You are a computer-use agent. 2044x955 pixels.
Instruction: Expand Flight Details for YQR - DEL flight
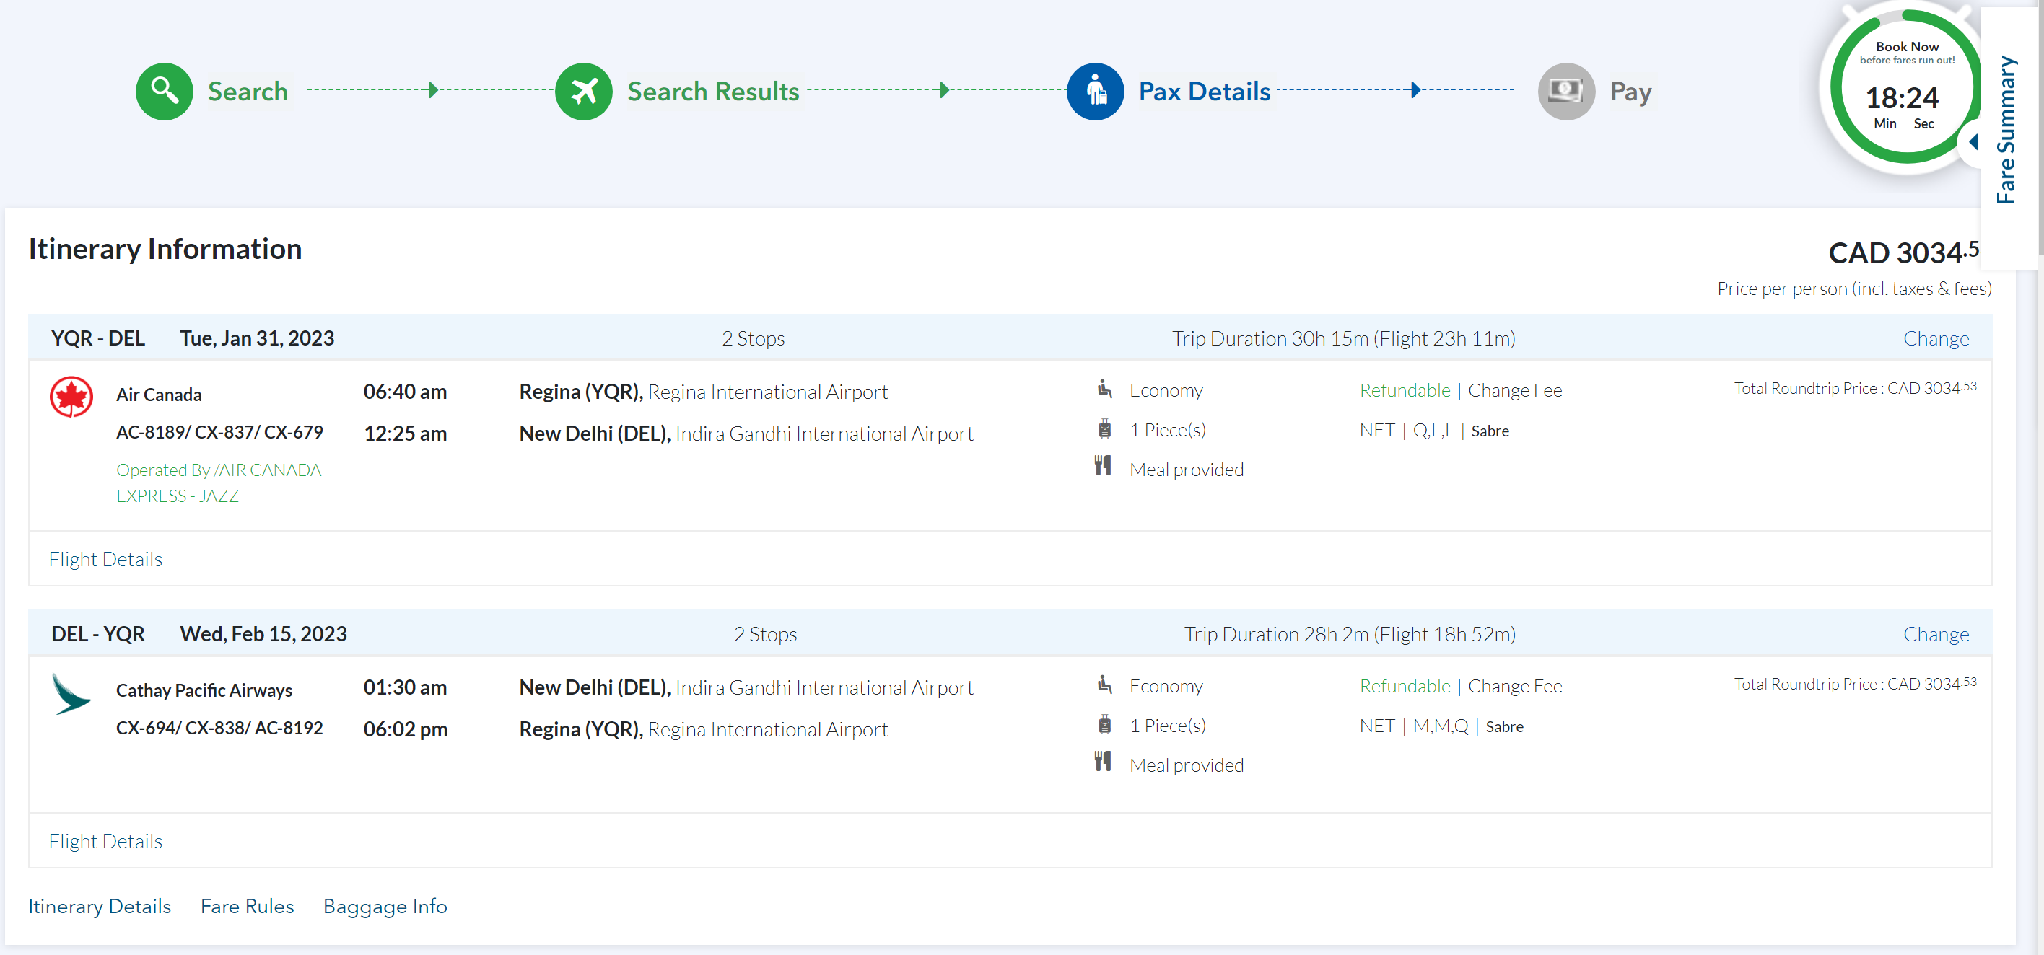tap(105, 559)
